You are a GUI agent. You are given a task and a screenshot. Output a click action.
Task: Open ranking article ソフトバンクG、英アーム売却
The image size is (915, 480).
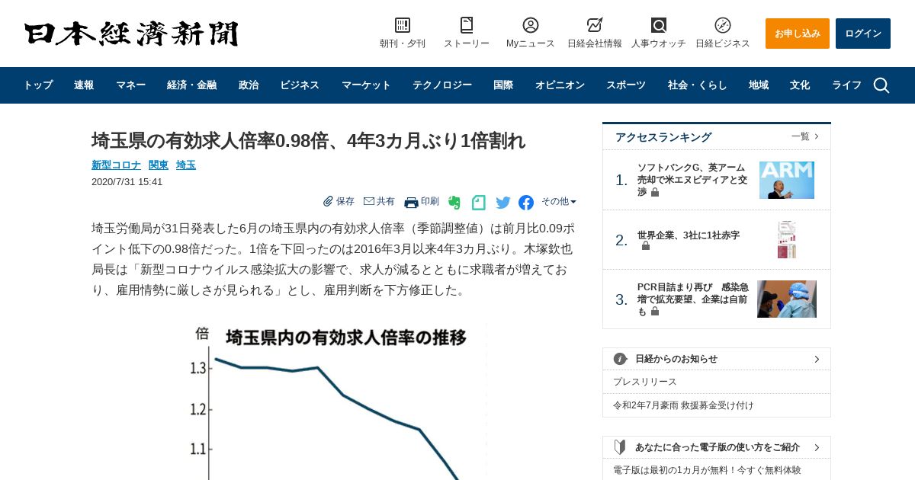click(692, 180)
